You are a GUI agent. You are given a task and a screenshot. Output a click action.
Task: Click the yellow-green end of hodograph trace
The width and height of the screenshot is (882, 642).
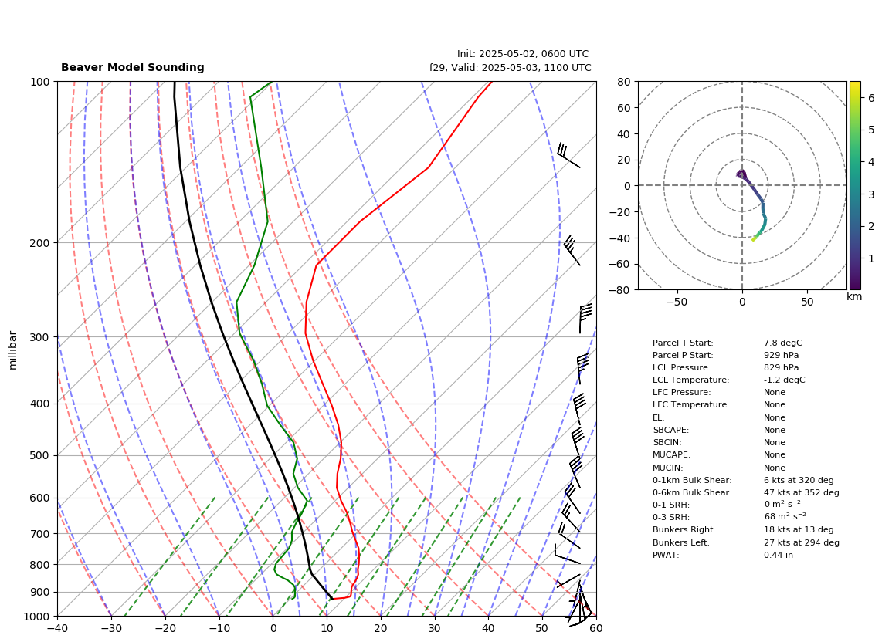tap(755, 239)
